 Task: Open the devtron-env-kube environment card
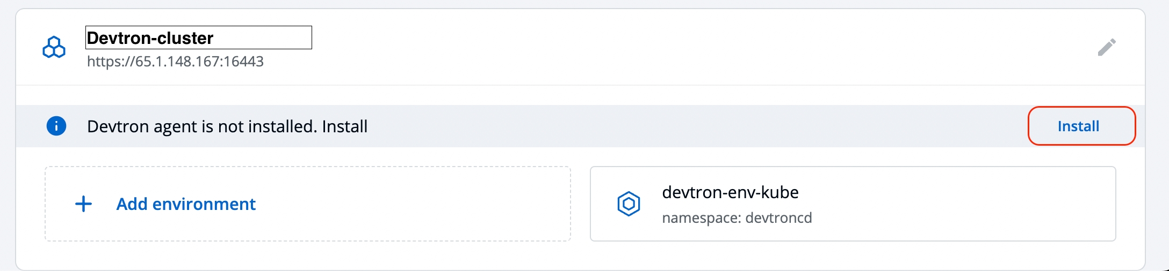[853, 204]
